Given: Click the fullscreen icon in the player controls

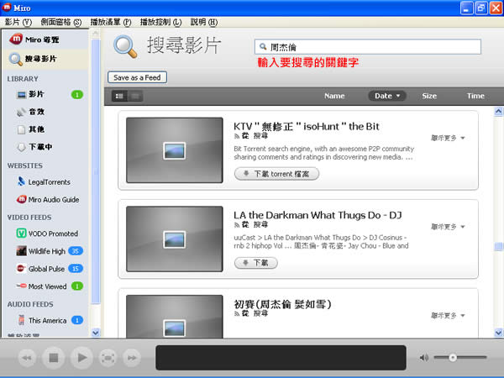Looking at the screenshot, I should tap(108, 358).
